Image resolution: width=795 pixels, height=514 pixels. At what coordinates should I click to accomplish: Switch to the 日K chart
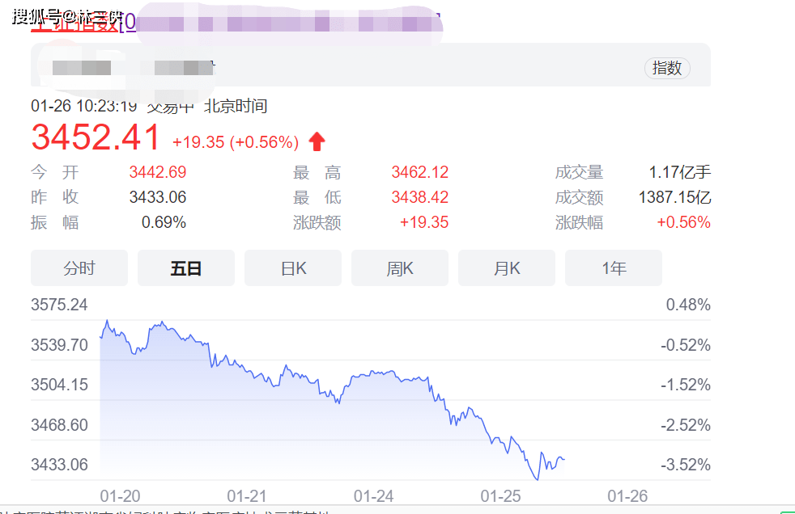click(293, 268)
